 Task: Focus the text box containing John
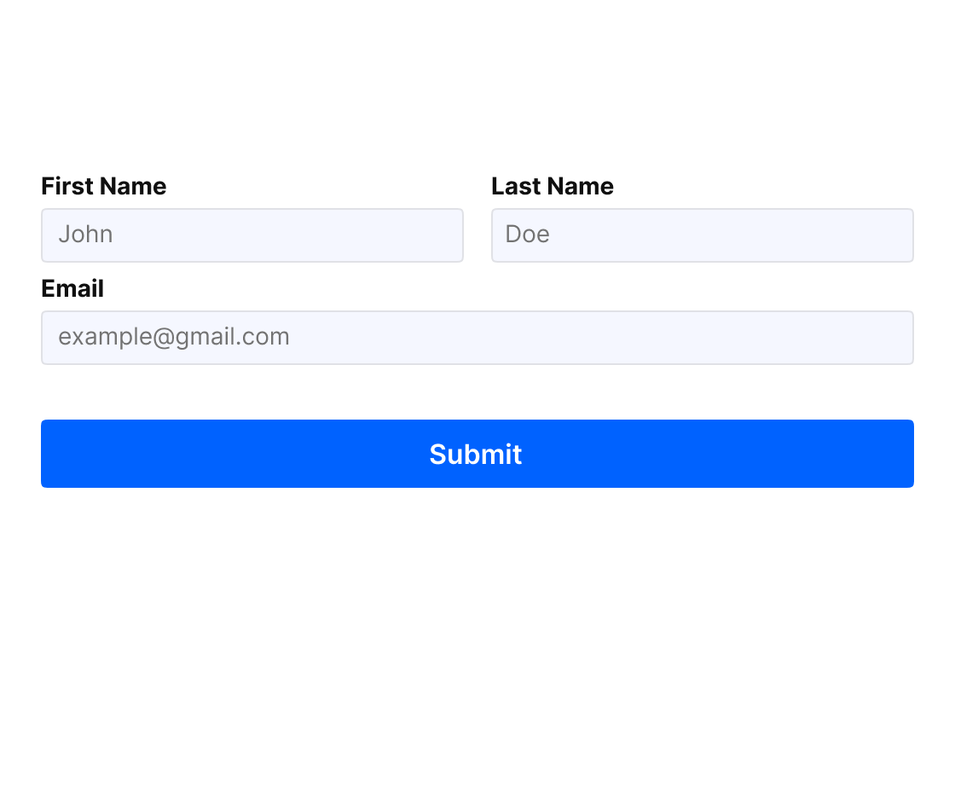pos(252,235)
